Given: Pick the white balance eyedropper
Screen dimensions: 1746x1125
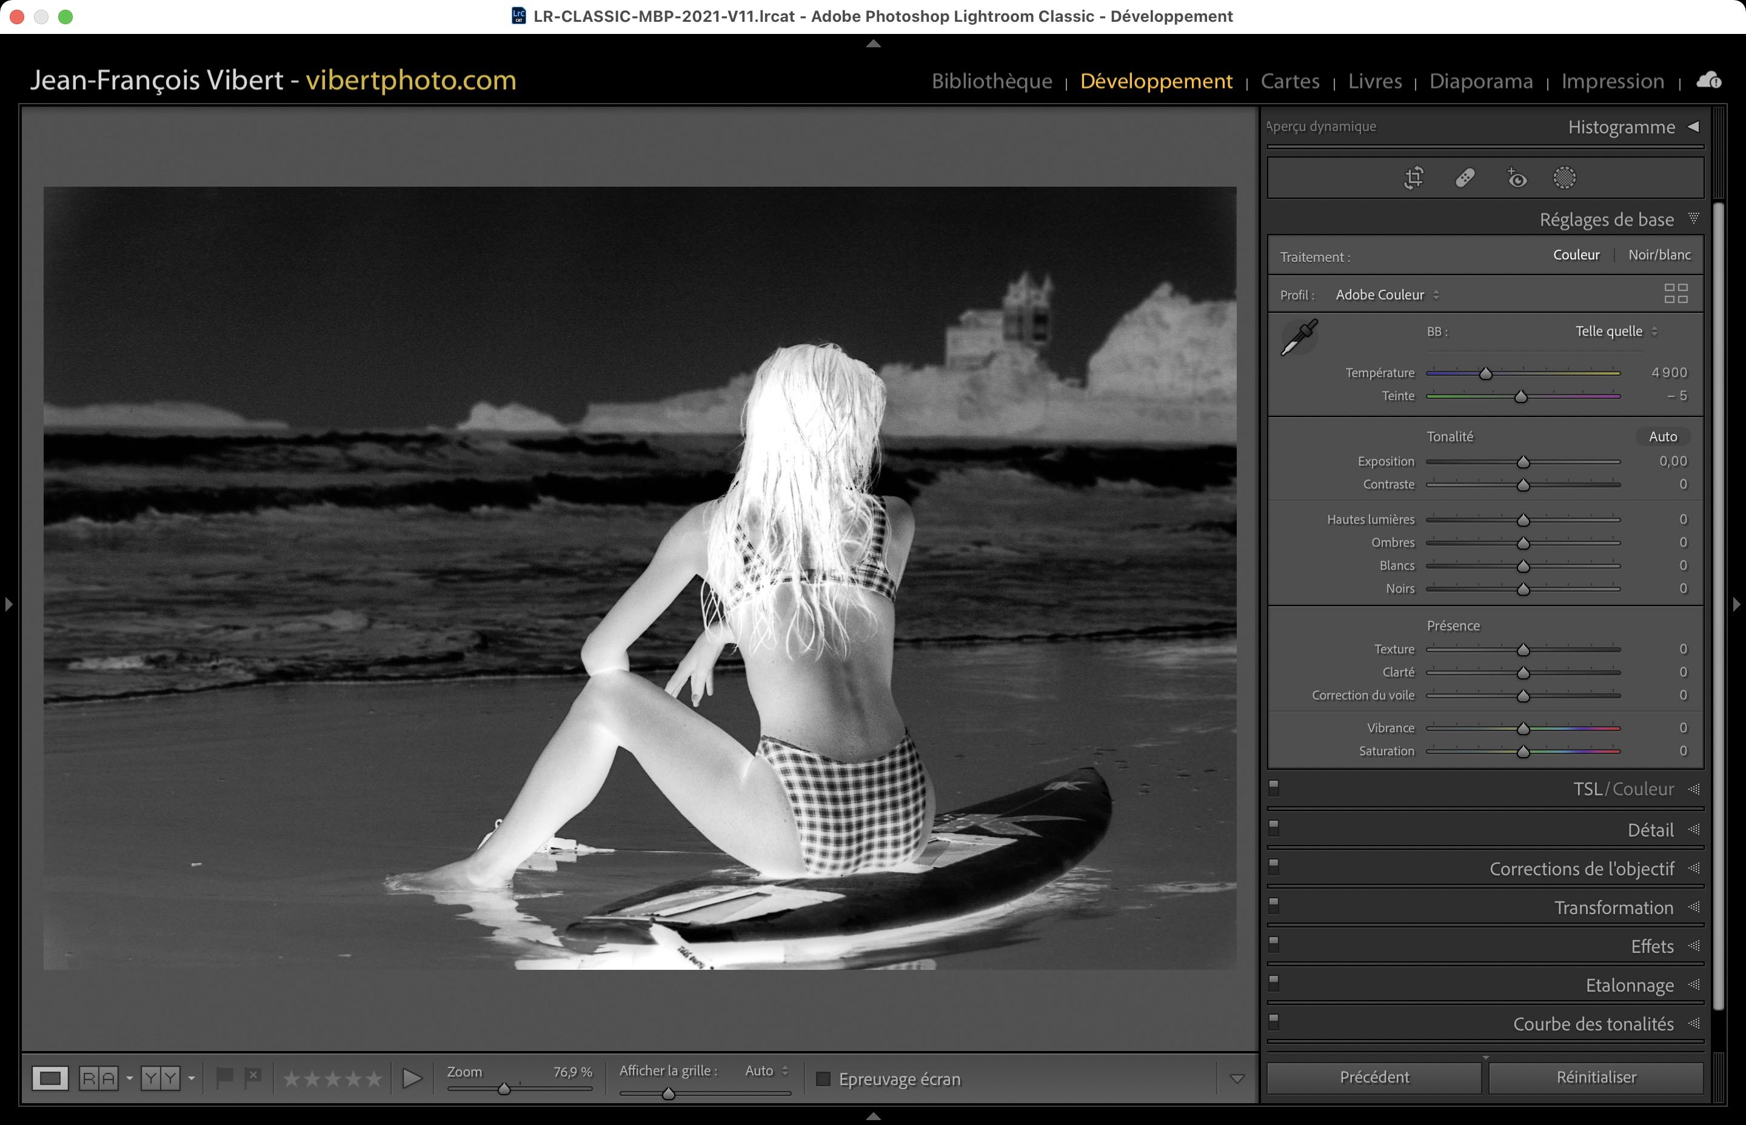Looking at the screenshot, I should (x=1299, y=338).
